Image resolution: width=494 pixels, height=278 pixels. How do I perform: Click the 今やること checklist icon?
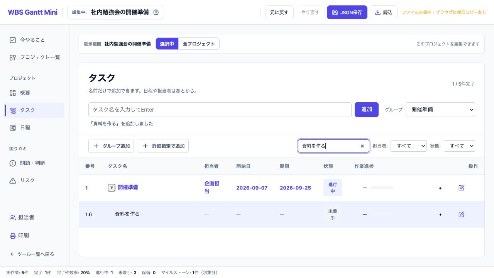13,40
